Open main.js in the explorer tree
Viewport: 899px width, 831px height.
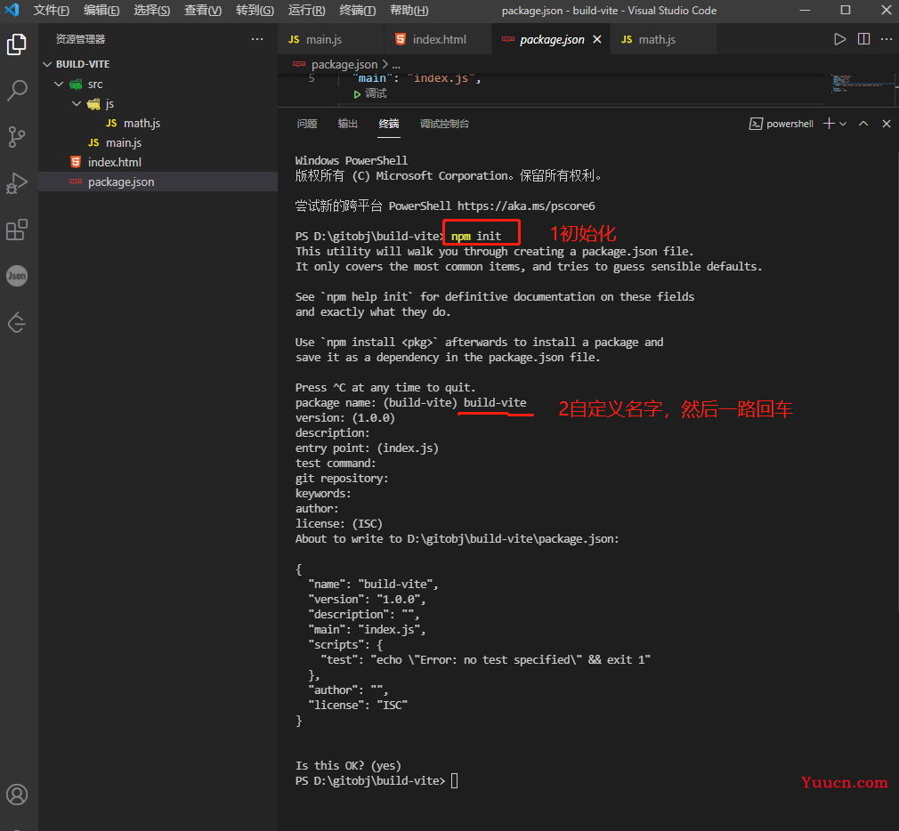pyautogui.click(x=123, y=142)
